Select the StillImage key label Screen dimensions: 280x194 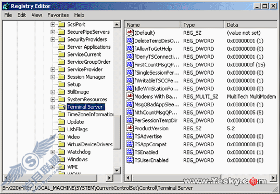click(x=78, y=92)
